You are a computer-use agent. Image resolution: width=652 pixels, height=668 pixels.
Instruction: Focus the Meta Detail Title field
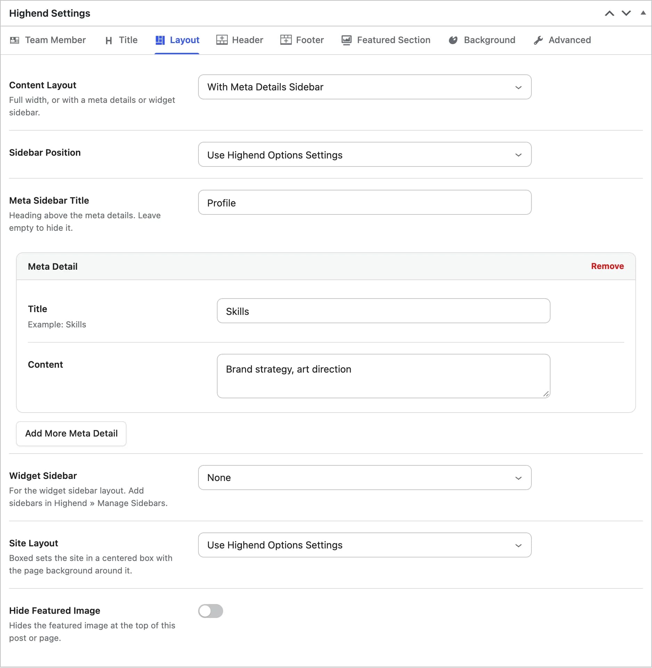[x=383, y=311]
